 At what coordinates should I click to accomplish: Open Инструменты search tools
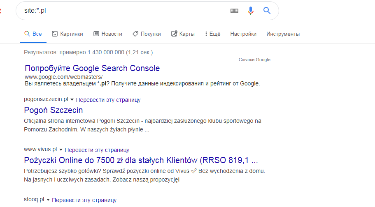(x=283, y=34)
